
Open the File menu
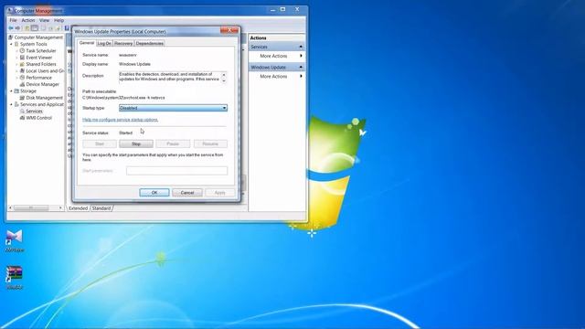coord(13,20)
